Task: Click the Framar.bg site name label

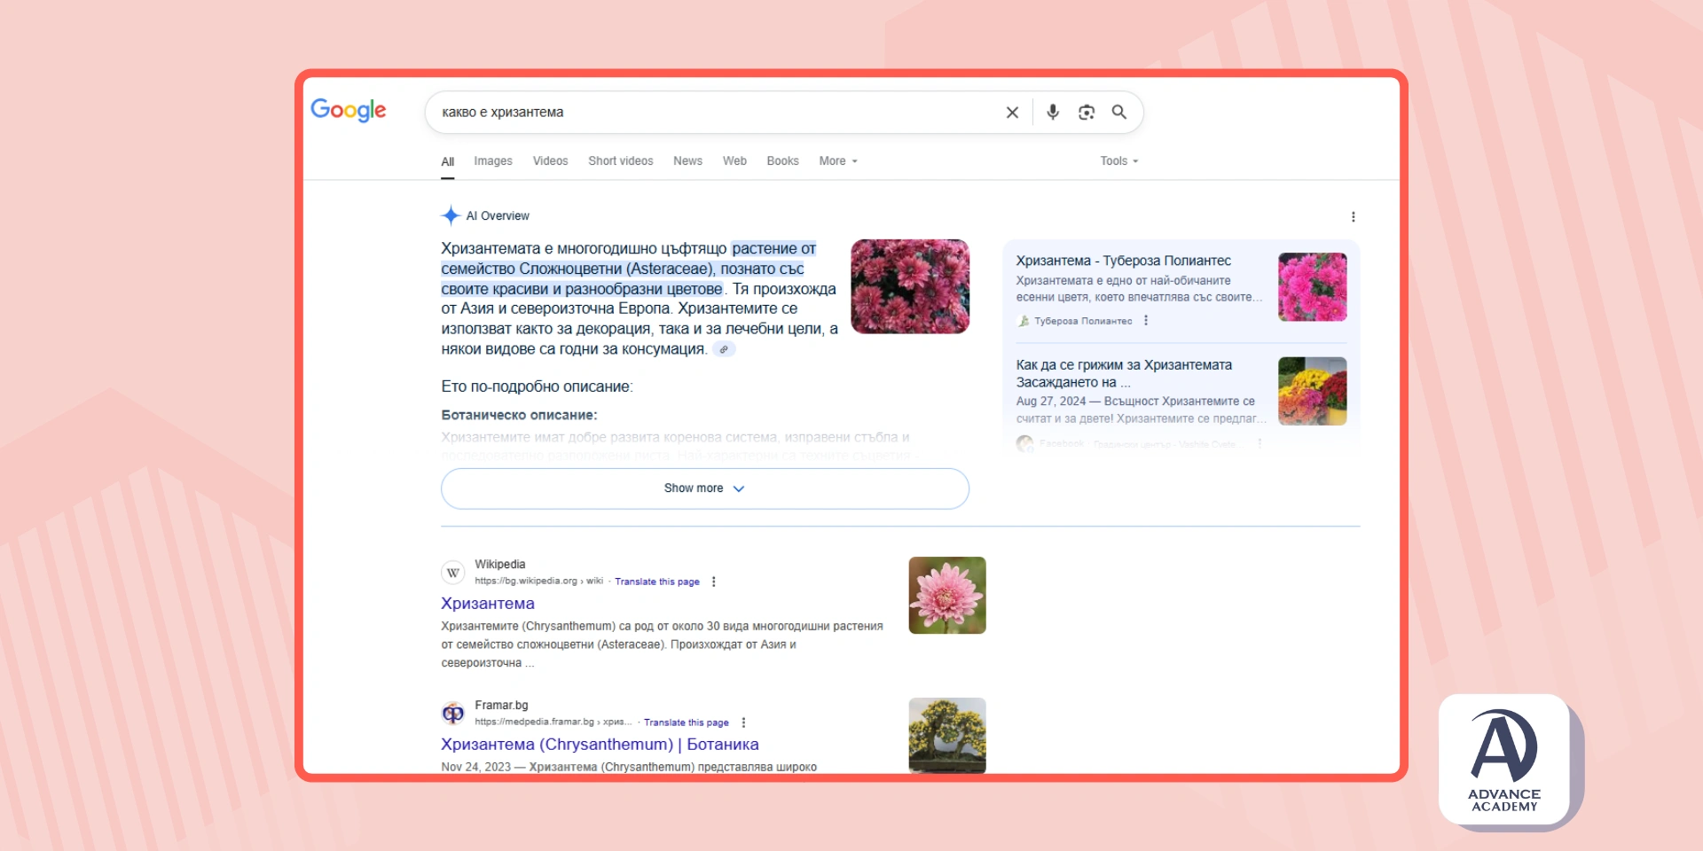Action: coord(501,705)
